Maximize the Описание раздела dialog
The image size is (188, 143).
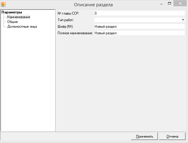click(169, 4)
